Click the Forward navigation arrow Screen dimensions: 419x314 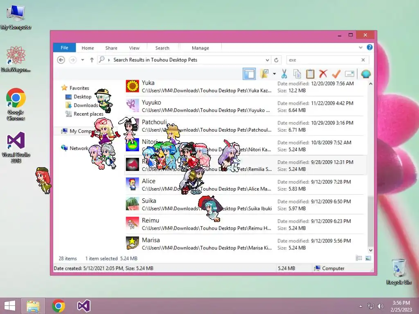72,60
